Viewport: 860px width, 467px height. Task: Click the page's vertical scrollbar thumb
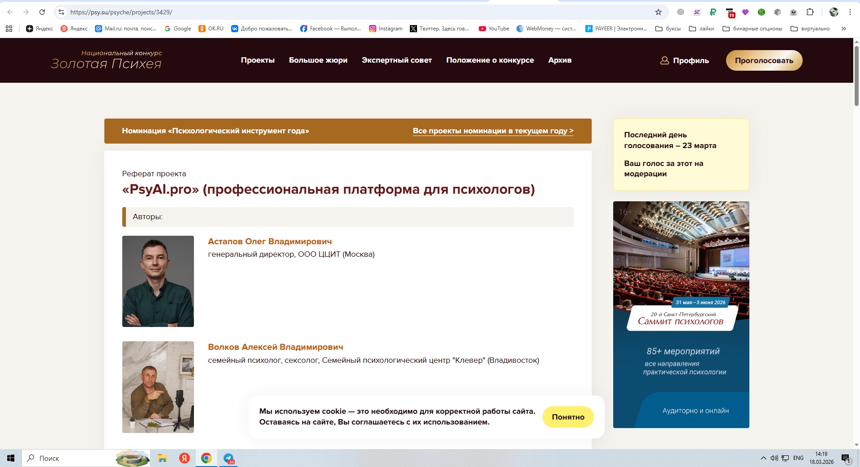(x=856, y=75)
